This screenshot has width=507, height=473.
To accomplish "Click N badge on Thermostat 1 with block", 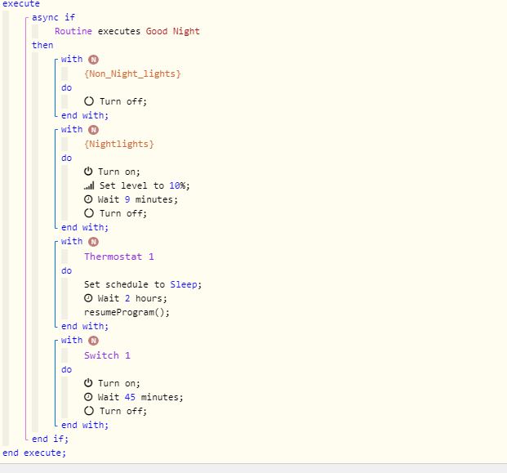I will tap(93, 242).
